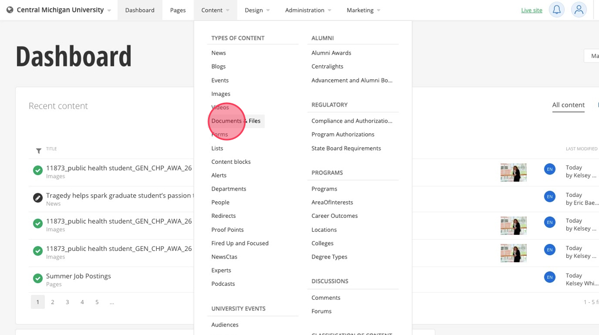This screenshot has width=599, height=335.
Task: Open Summer Job Postings page title
Action: tap(78, 276)
